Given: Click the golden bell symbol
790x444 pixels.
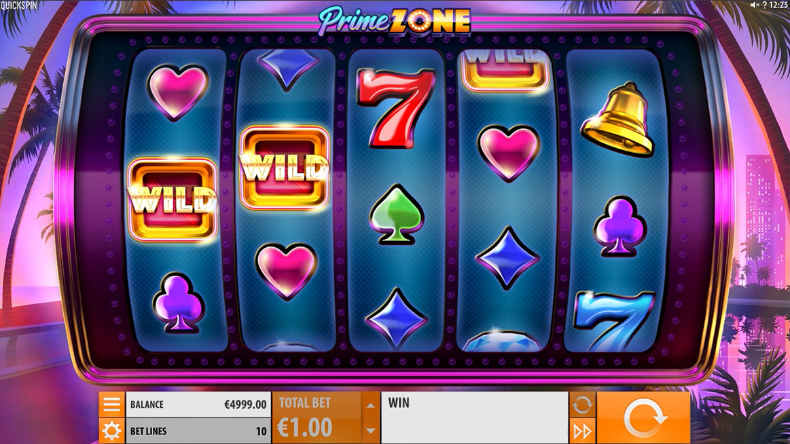Looking at the screenshot, I should (618, 119).
